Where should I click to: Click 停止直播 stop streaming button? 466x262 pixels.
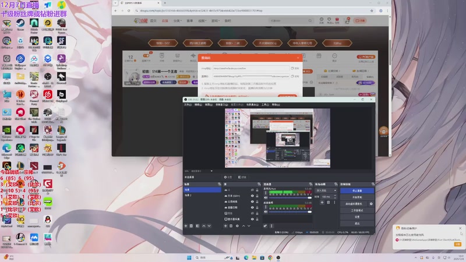tap(357, 191)
